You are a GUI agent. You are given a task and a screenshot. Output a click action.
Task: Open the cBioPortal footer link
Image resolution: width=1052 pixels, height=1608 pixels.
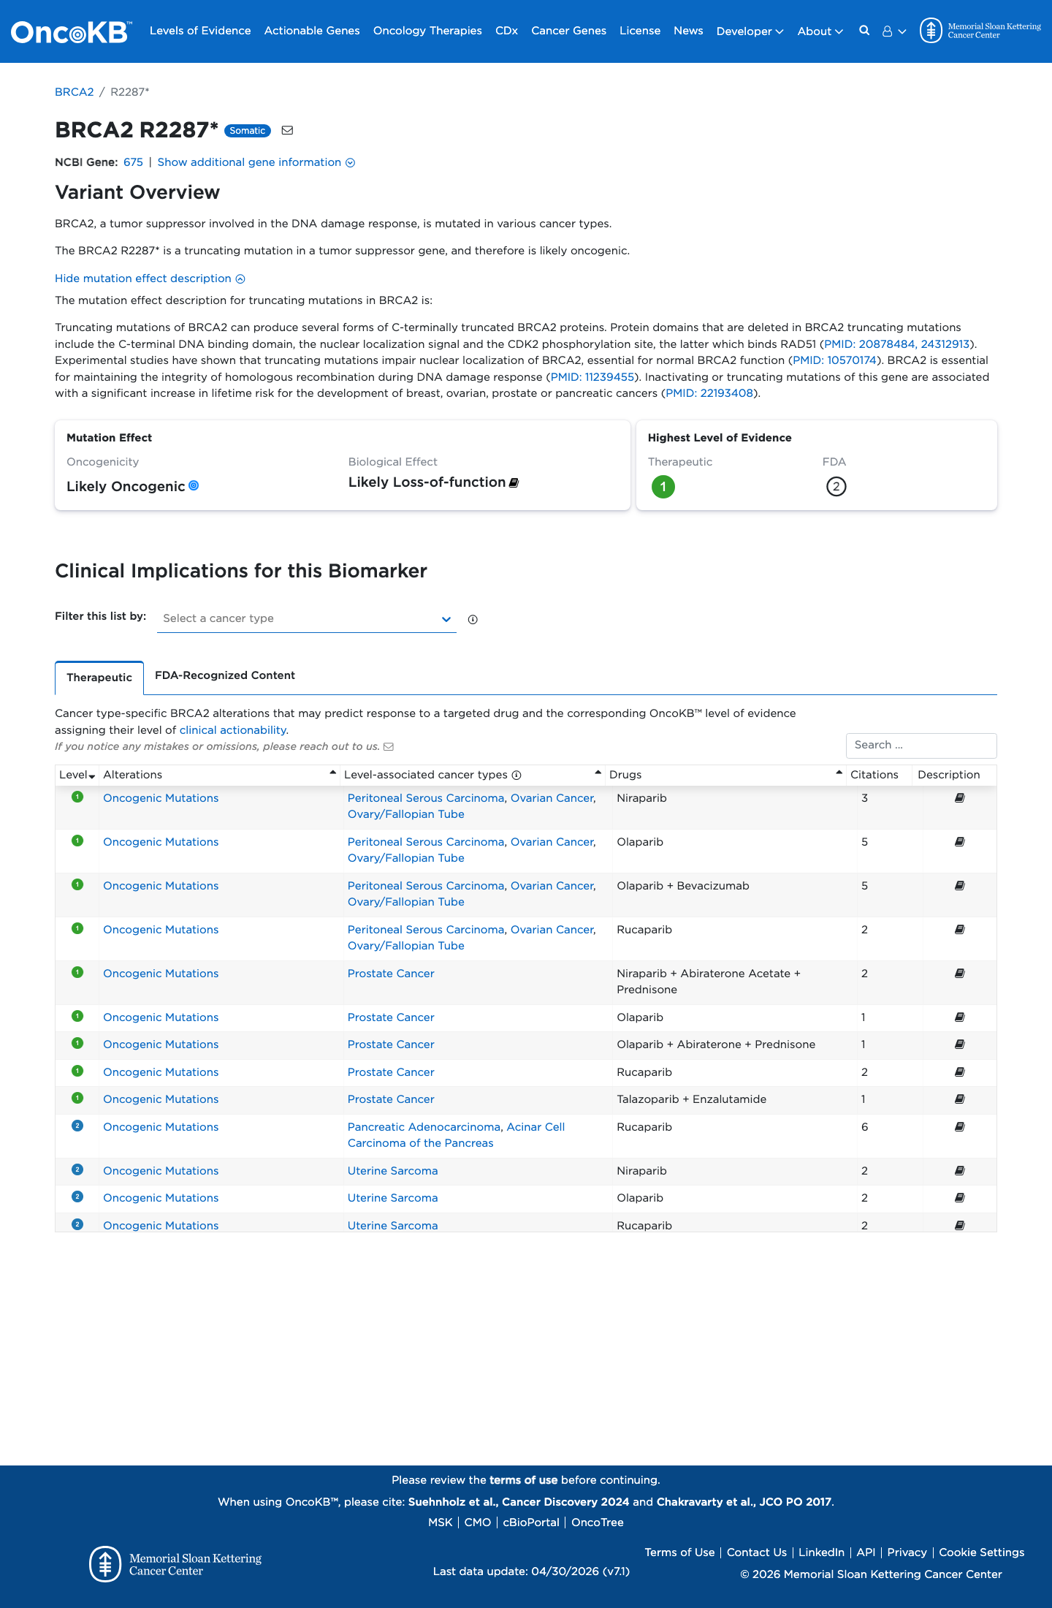[x=531, y=1522]
